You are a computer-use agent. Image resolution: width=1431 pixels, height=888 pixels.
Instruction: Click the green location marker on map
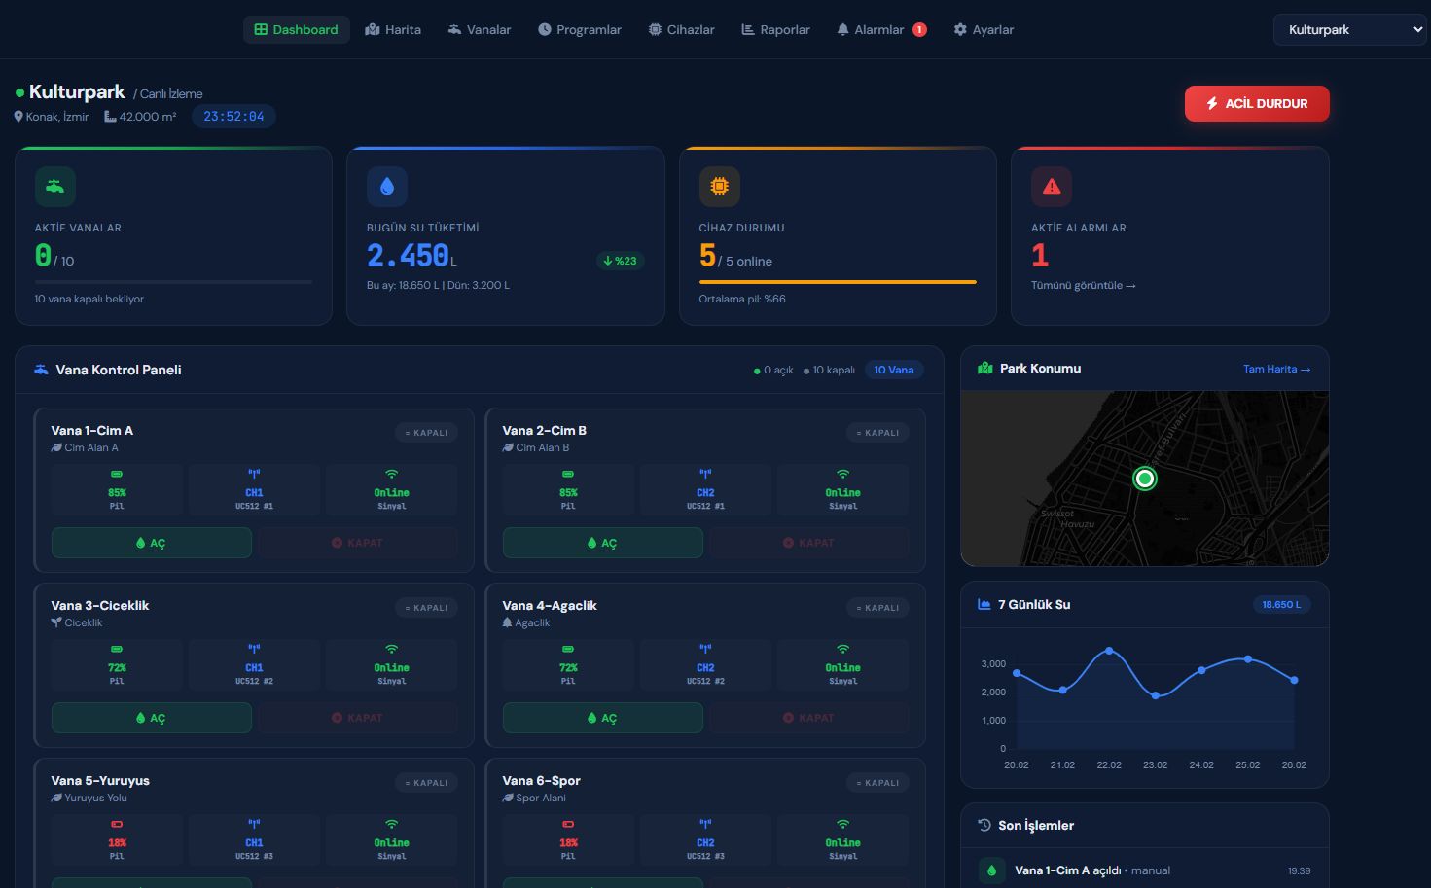coord(1145,479)
